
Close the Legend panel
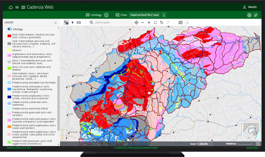[x=55, y=22]
